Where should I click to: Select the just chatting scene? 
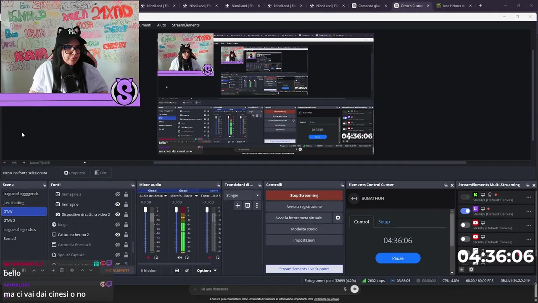(24, 202)
